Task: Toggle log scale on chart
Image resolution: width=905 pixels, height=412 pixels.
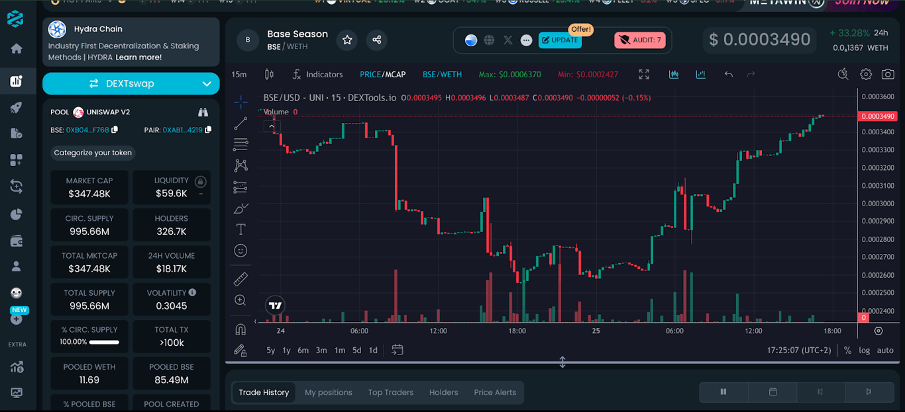Action: coord(865,350)
